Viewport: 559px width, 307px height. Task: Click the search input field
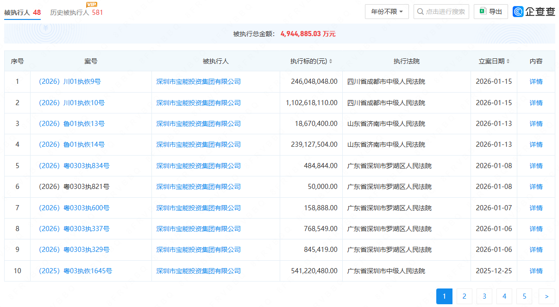tap(445, 12)
